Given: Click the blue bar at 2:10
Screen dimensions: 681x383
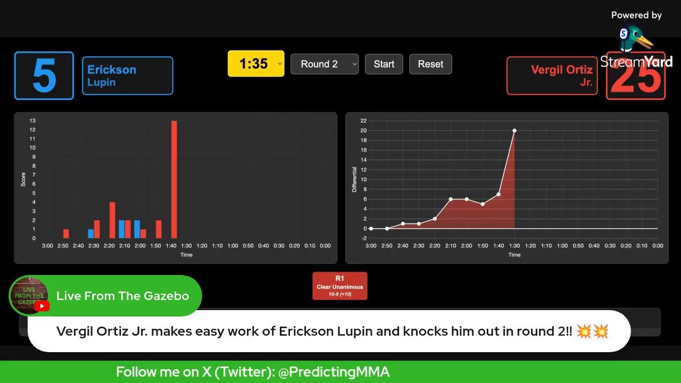Looking at the screenshot, I should click(x=121, y=229).
